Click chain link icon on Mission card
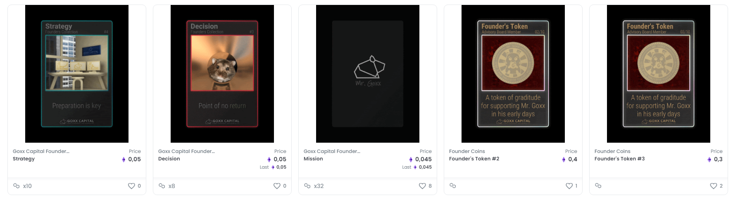The width and height of the screenshot is (733, 200). (307, 186)
